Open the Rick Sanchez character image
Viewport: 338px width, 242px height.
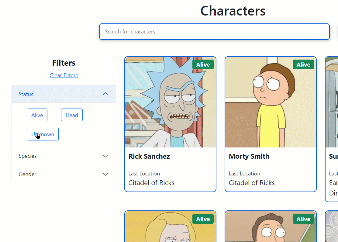tap(170, 102)
